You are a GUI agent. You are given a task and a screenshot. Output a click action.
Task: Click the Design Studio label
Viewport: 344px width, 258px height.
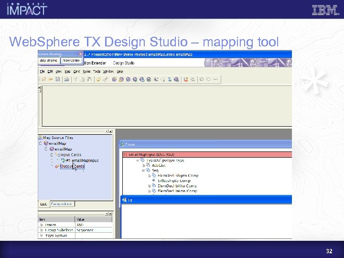click(x=124, y=63)
